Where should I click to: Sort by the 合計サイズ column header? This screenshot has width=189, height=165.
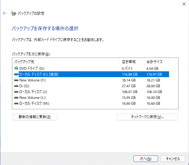(x=156, y=62)
